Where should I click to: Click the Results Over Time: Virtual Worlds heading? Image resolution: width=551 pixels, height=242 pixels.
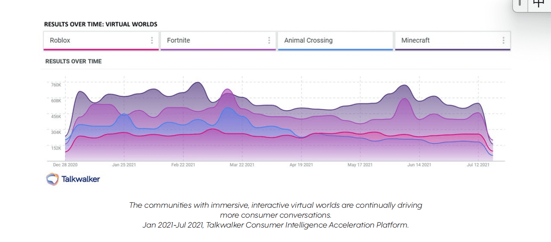pyautogui.click(x=101, y=24)
